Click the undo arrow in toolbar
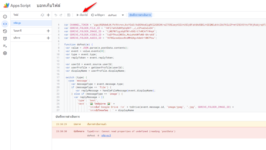Screen dimensions: 266x150 (x=56, y=15)
